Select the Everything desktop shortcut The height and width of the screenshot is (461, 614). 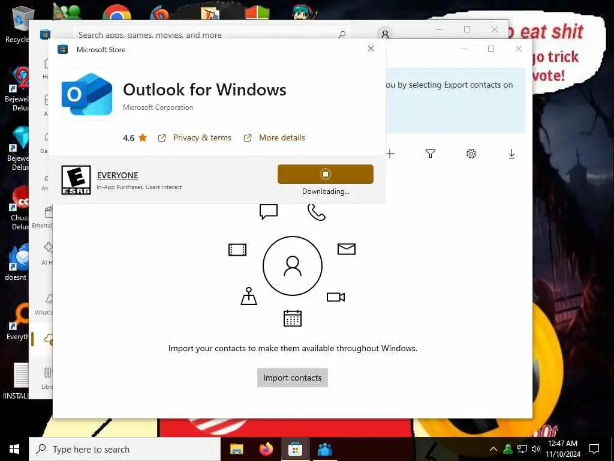click(x=16, y=322)
